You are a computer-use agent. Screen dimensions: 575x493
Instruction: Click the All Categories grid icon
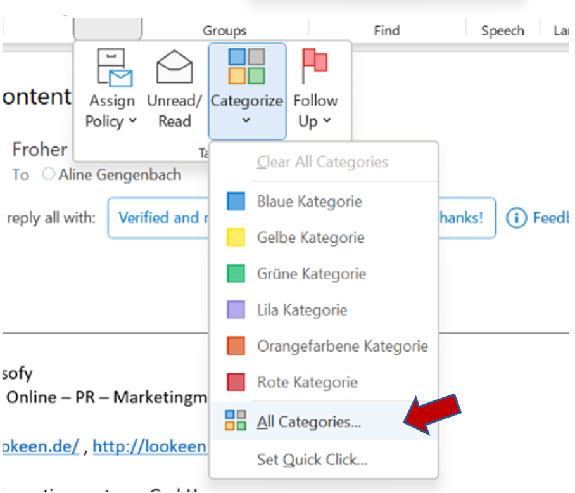[x=236, y=421]
